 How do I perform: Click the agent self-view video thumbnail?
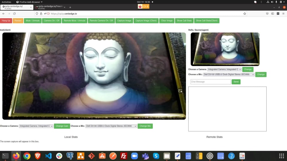(x=225, y=49)
